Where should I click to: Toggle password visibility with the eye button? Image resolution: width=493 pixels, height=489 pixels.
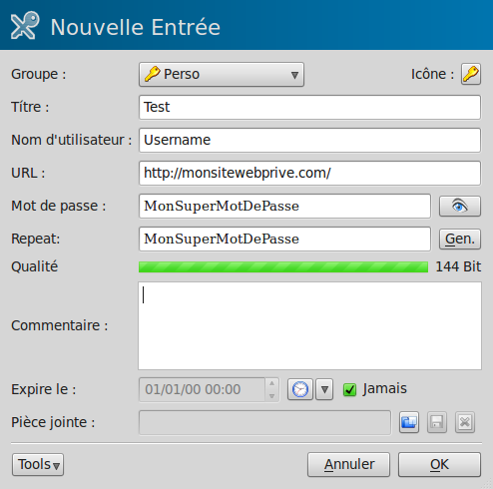click(x=460, y=207)
